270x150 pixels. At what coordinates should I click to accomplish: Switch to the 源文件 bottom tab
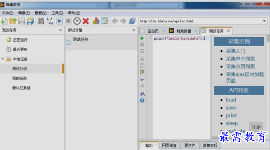pos(190,145)
